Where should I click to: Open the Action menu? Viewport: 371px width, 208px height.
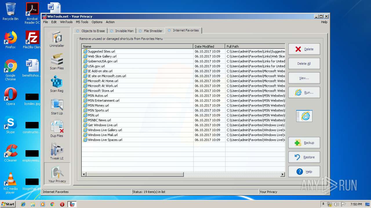pyautogui.click(x=110, y=22)
